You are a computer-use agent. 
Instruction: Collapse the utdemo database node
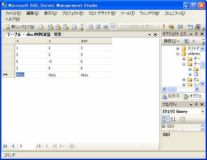pyautogui.click(x=178, y=54)
